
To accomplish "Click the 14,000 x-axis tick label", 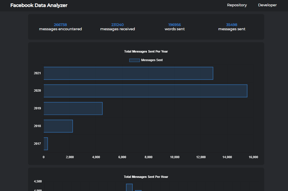I will click(227, 157).
